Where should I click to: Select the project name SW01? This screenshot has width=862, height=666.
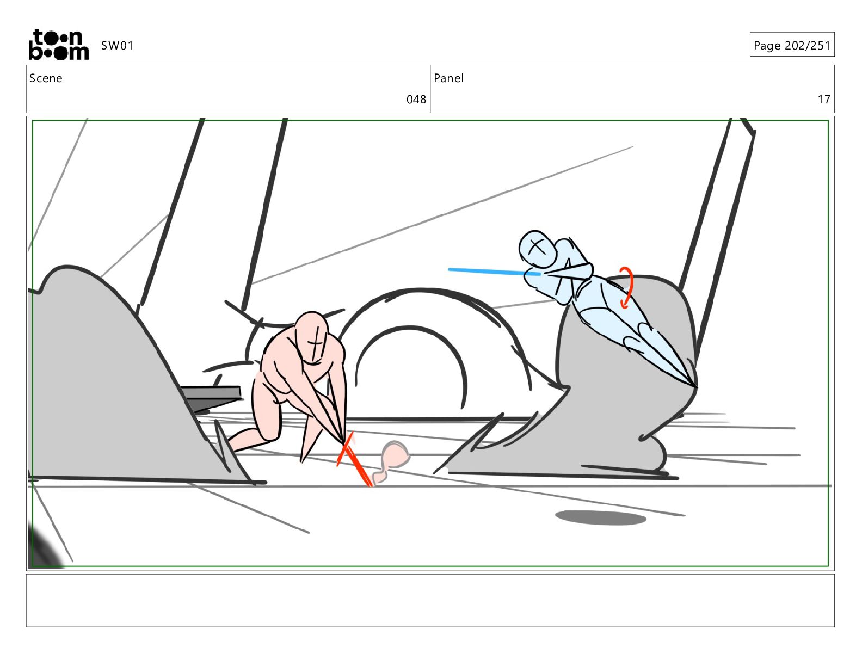pos(117,46)
